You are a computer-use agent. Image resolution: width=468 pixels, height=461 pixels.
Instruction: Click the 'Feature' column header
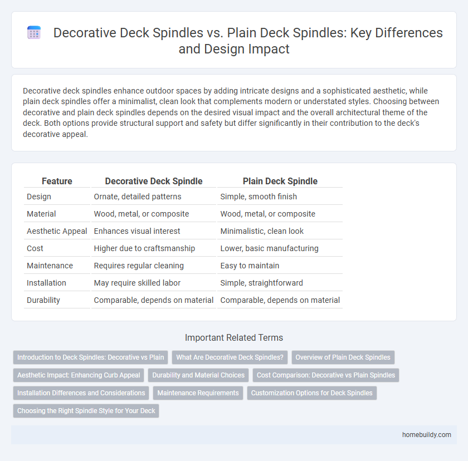tap(57, 181)
